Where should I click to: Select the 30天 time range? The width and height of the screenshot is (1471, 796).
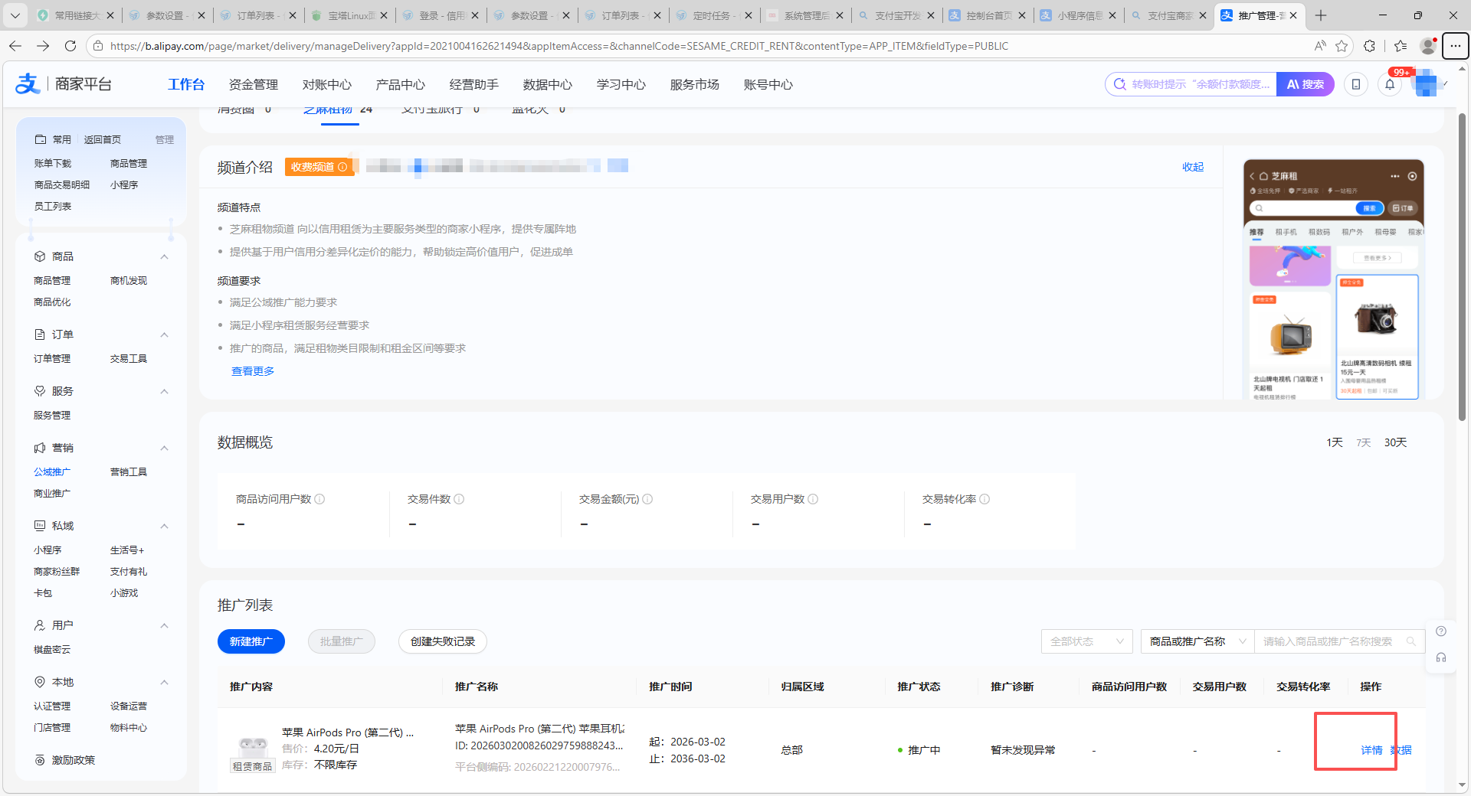[x=1395, y=442]
